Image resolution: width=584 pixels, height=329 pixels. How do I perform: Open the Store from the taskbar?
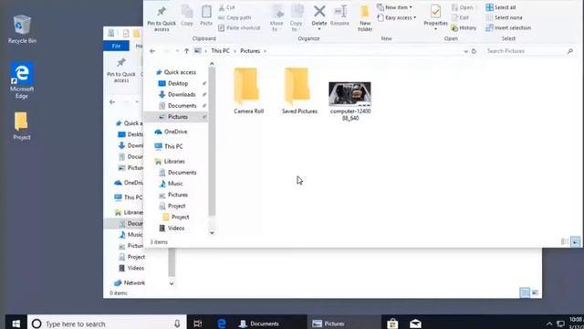(x=392, y=324)
